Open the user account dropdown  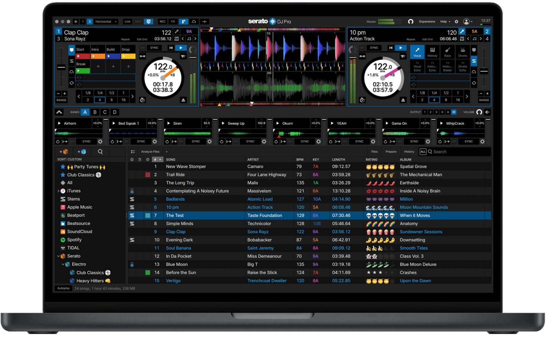(x=468, y=22)
